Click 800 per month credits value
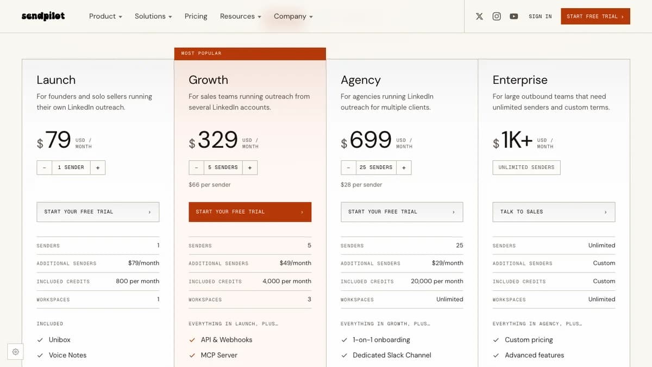The image size is (652, 367). [137, 282]
